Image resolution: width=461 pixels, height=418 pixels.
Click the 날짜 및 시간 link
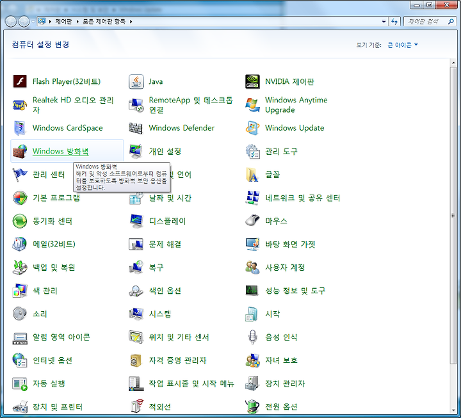[x=170, y=198]
